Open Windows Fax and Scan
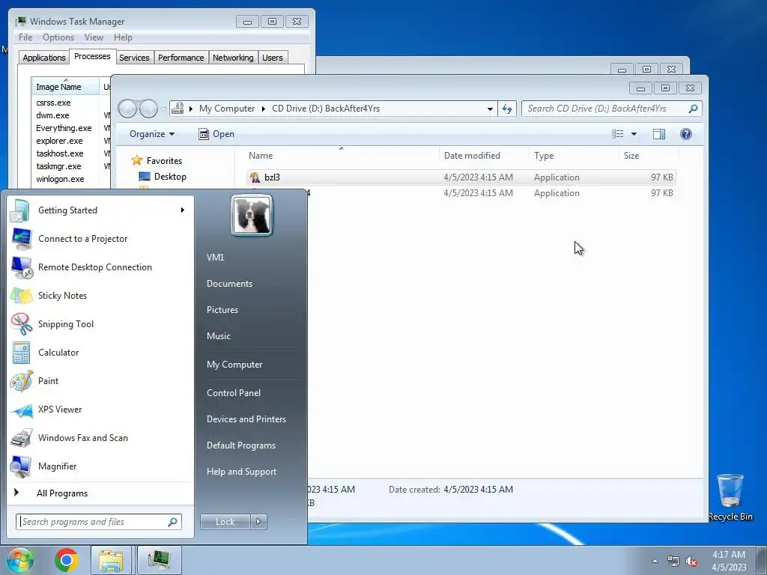 100,437
